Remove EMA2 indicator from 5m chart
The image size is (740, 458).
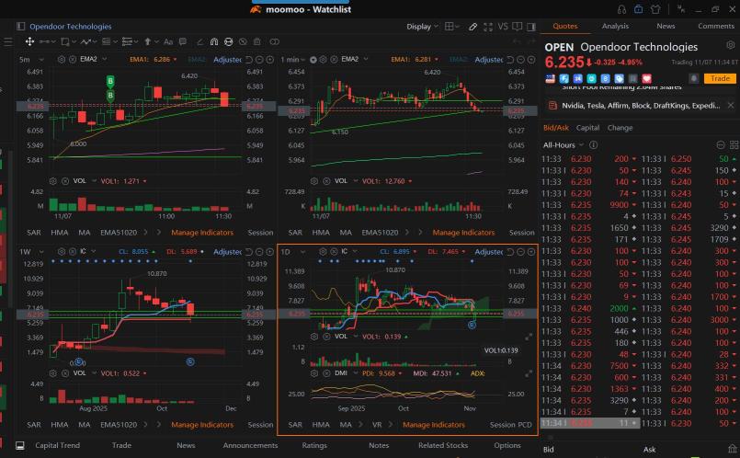pos(73,60)
